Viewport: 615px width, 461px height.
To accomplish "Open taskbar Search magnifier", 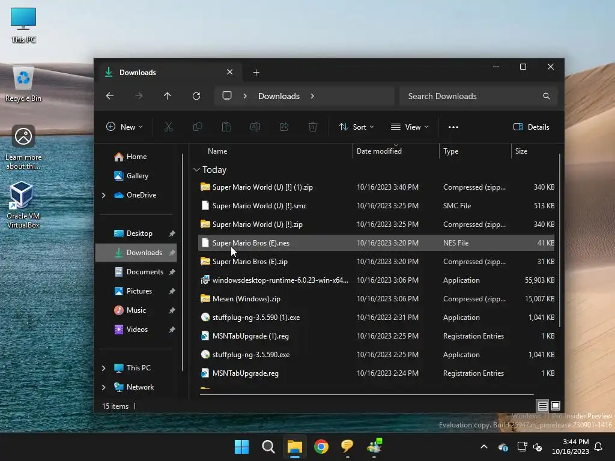I will 268,447.
